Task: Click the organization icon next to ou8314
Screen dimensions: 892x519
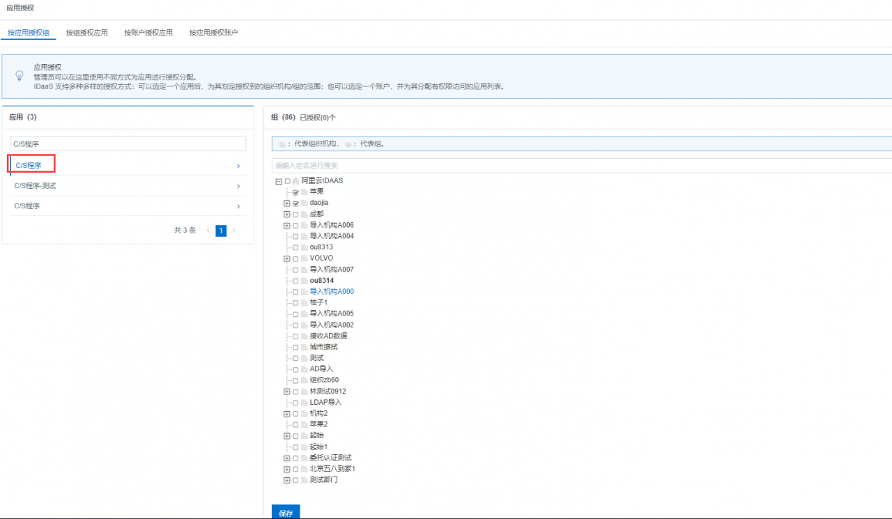Action: [x=304, y=281]
